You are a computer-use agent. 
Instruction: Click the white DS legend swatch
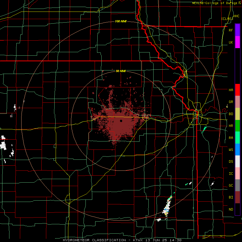[237, 161]
